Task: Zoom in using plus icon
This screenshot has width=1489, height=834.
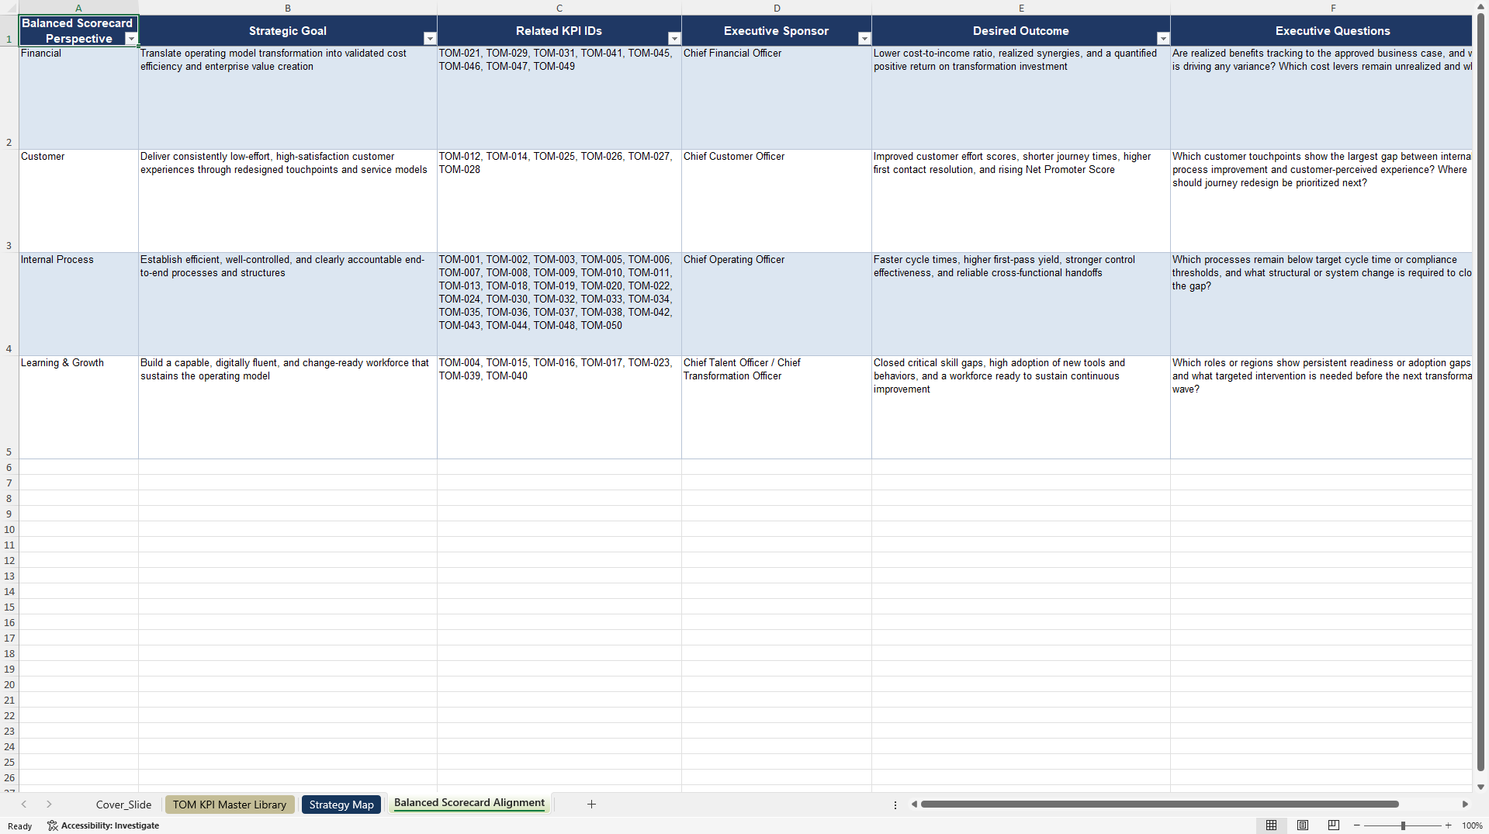Action: coord(1448,825)
